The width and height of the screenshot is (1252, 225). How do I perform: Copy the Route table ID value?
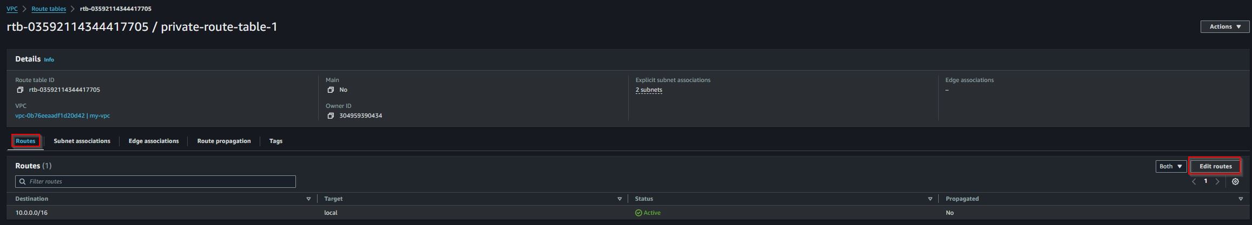[x=20, y=90]
